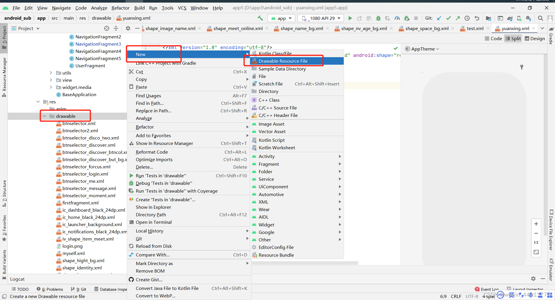Zoom in design preview plus button
This screenshot has width=555, height=300.
pyautogui.click(x=536, y=224)
